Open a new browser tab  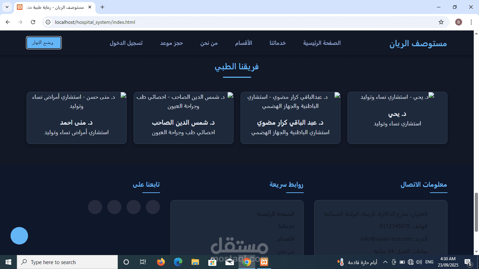click(102, 7)
